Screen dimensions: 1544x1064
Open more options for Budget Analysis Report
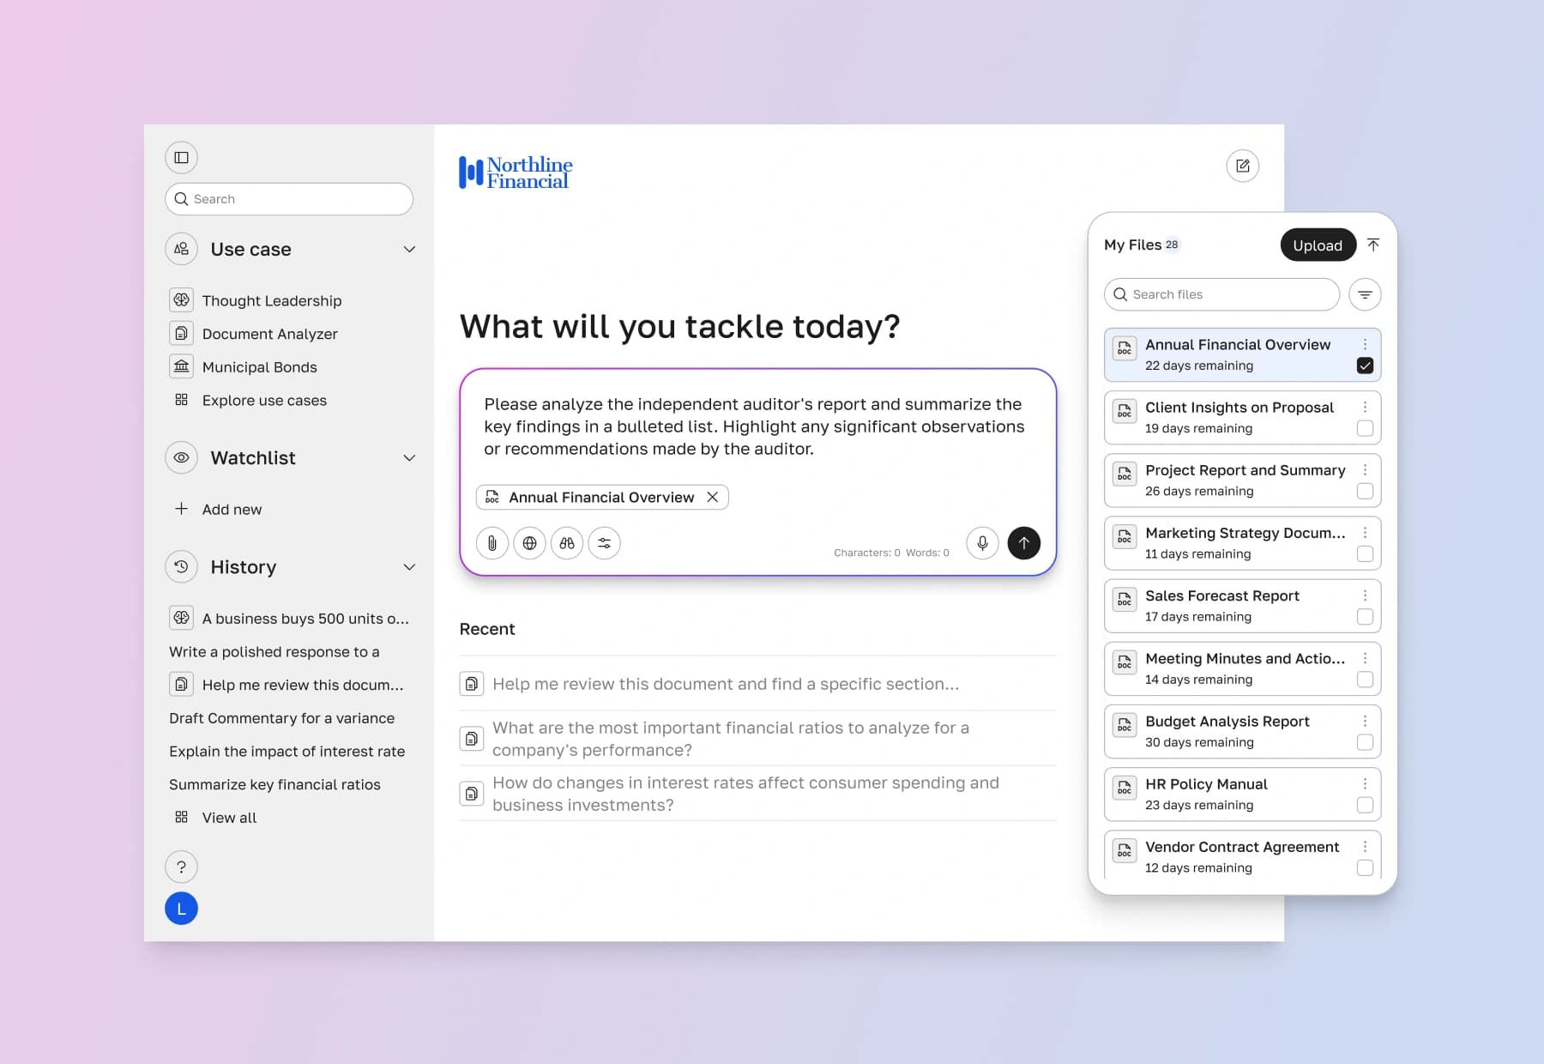pyautogui.click(x=1365, y=722)
